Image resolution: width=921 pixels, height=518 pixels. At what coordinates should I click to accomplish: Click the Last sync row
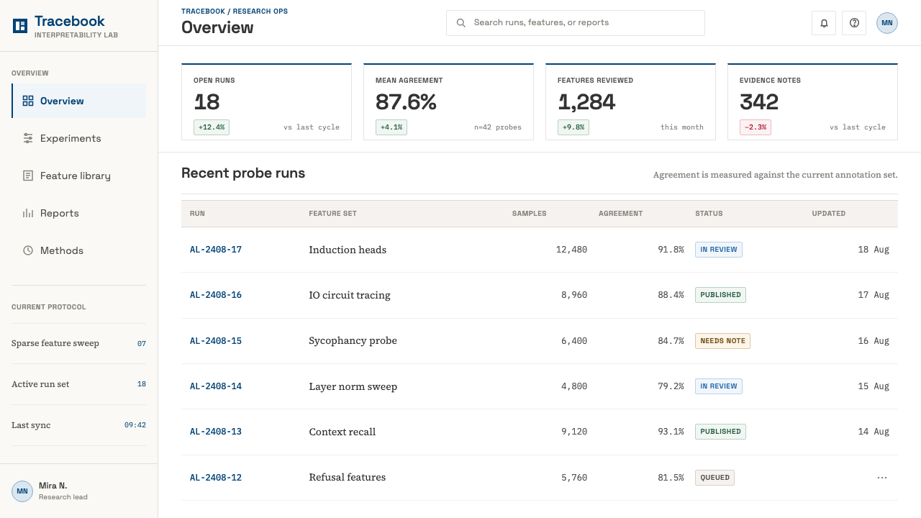79,425
